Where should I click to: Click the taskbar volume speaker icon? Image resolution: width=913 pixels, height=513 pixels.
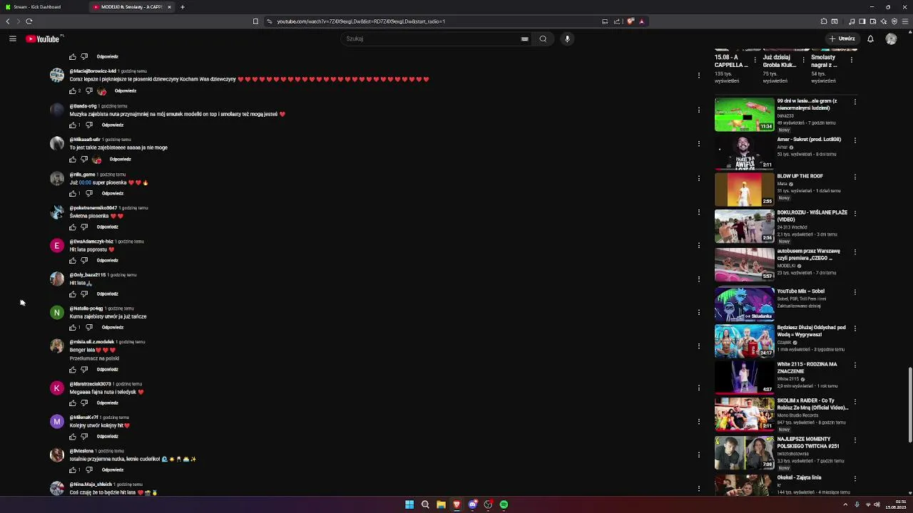(x=877, y=504)
